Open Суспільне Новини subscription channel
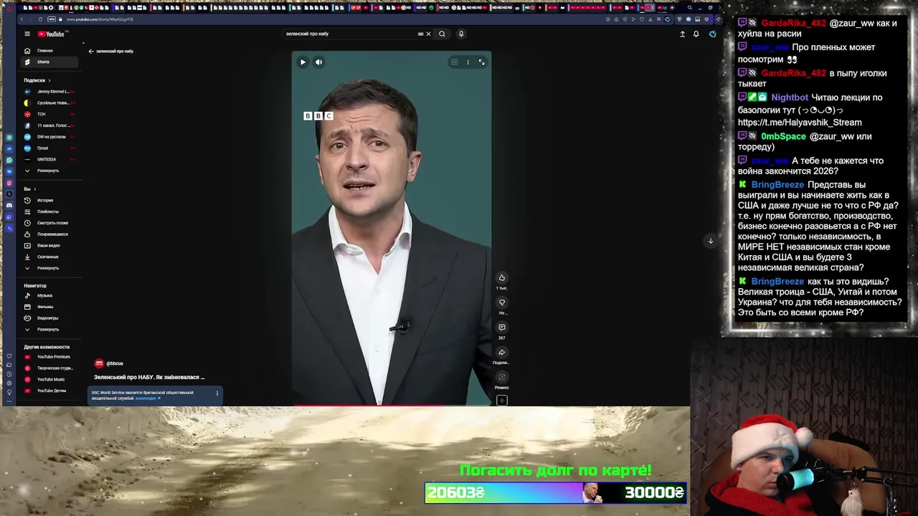Viewport: 918px width, 516px height. pos(49,102)
